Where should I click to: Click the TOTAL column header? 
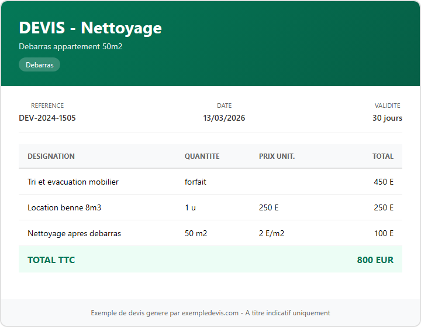382,156
